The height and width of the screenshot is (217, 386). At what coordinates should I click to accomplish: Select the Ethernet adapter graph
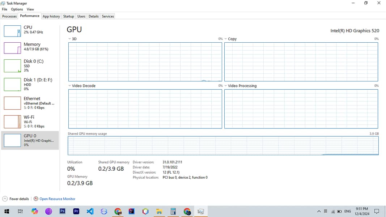click(x=12, y=103)
